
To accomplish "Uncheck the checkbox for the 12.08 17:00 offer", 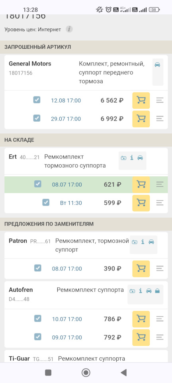I will 37,100.
